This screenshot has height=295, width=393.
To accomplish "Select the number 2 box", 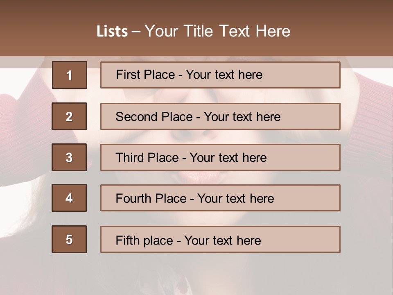I will (69, 116).
